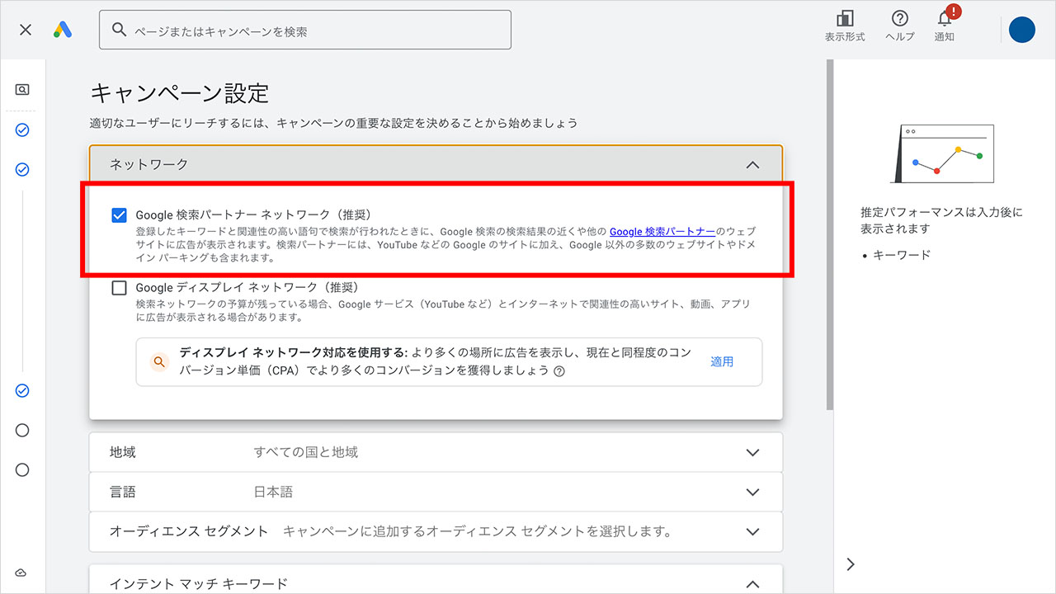The image size is (1056, 594).
Task: Expand the 地域 settings section
Action: [752, 452]
